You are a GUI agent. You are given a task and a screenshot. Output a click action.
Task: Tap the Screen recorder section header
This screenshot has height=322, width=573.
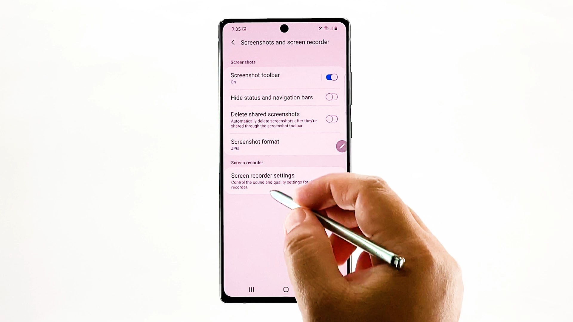click(x=247, y=162)
